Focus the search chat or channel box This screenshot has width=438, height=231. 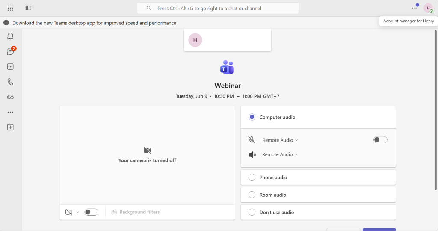pyautogui.click(x=218, y=9)
